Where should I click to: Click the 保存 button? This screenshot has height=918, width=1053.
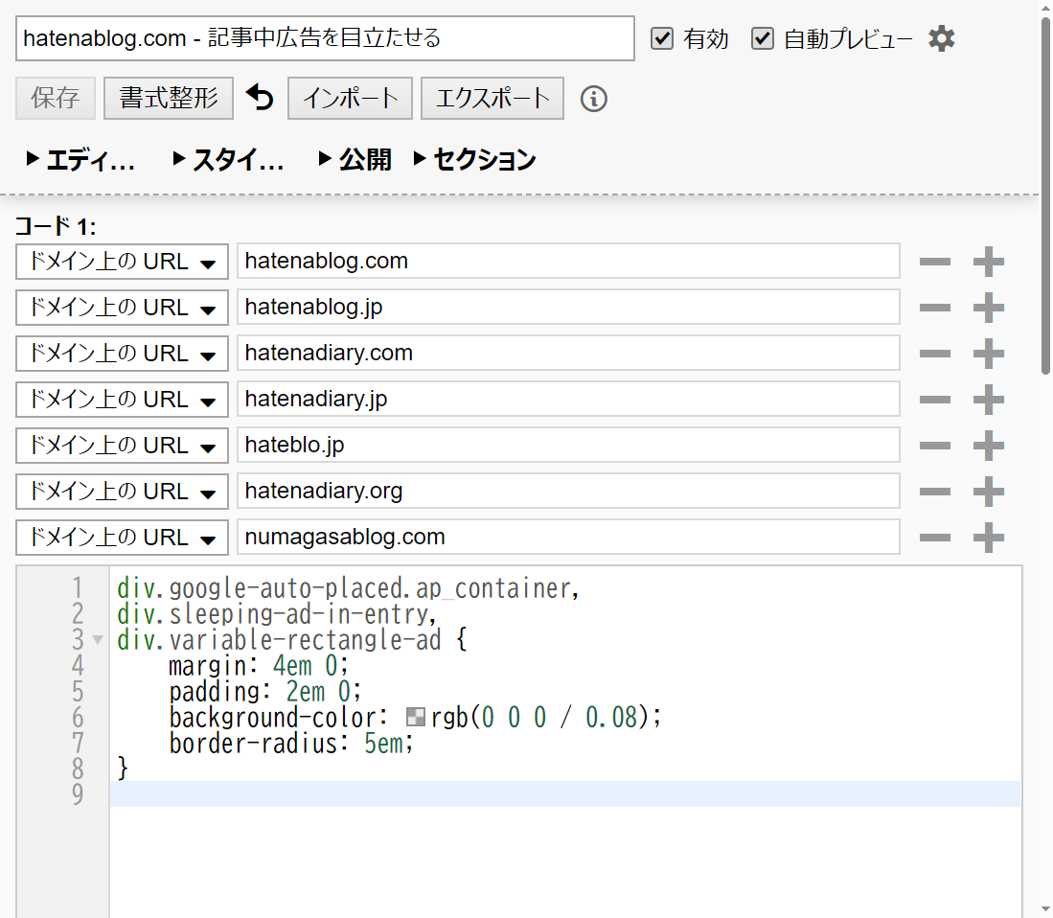[55, 98]
